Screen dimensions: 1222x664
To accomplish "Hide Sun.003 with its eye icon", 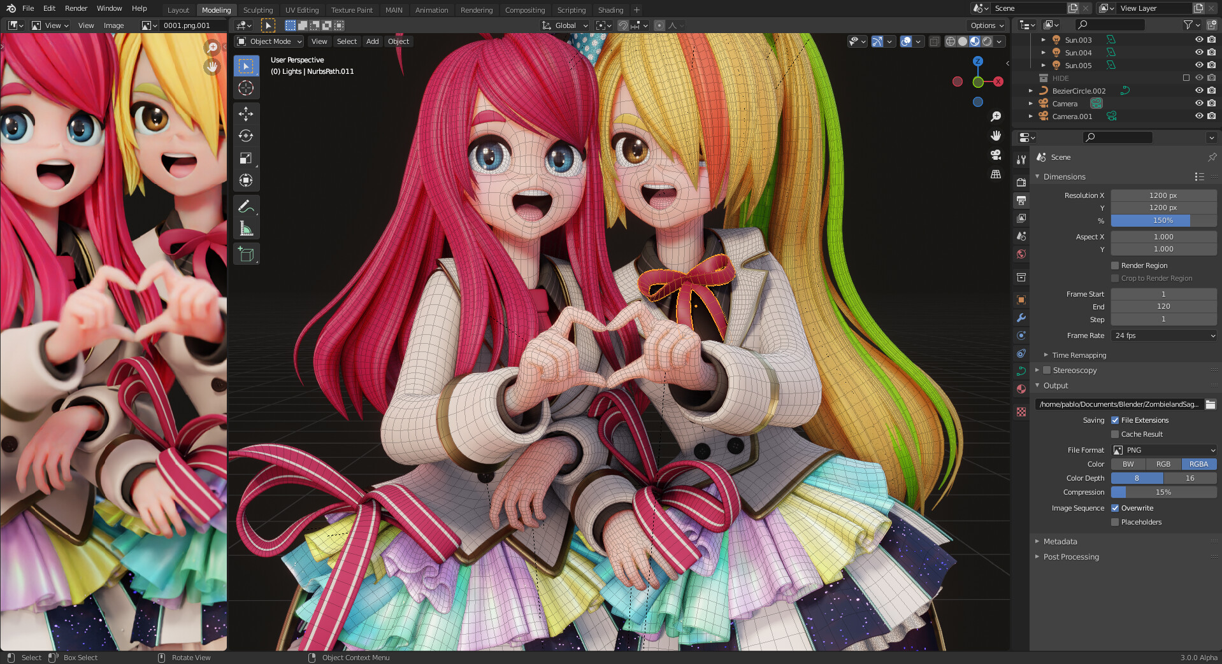I will [x=1199, y=39].
